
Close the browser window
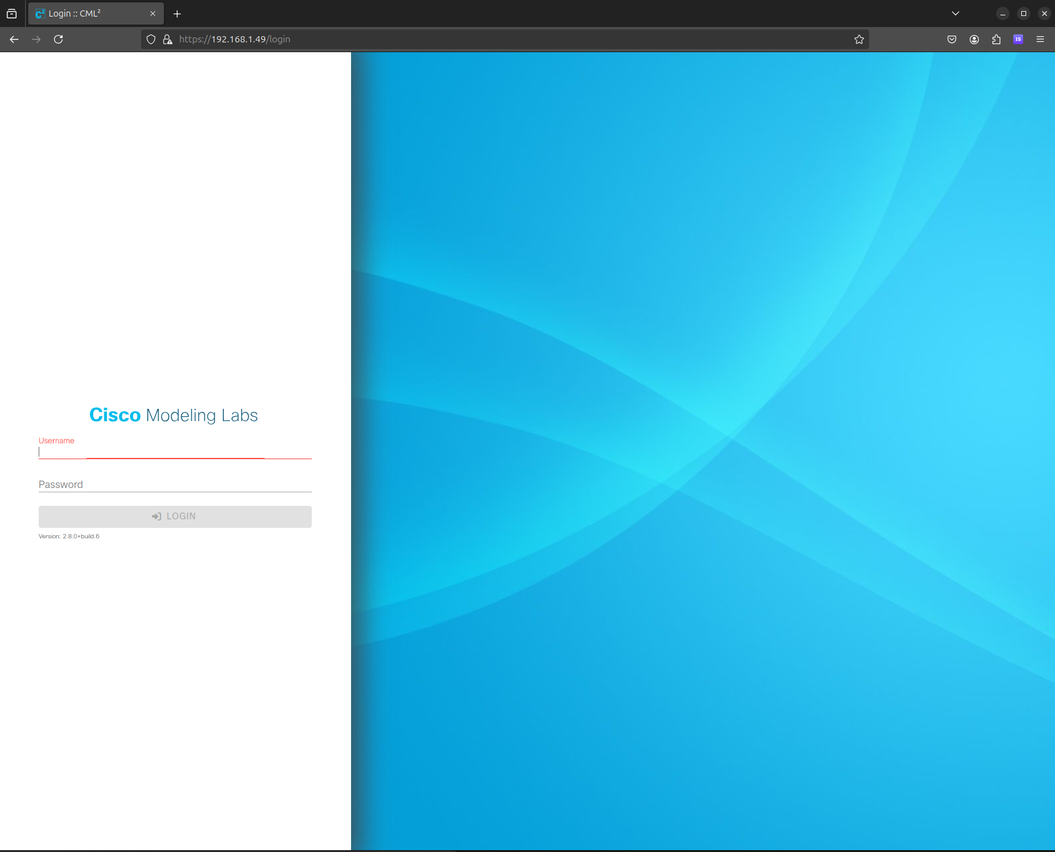[x=1045, y=14]
